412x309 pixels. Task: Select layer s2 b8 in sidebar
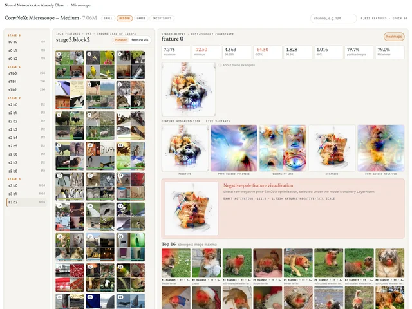click(26, 171)
